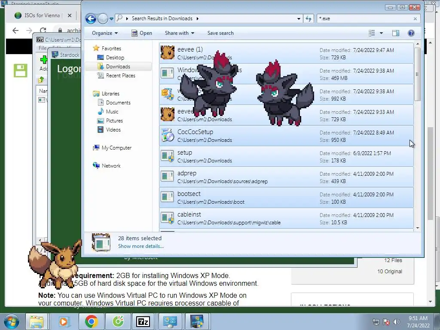The width and height of the screenshot is (440, 330).
Task: Switch to the 'ISOs for Vienna' browser tab
Action: (x=42, y=15)
